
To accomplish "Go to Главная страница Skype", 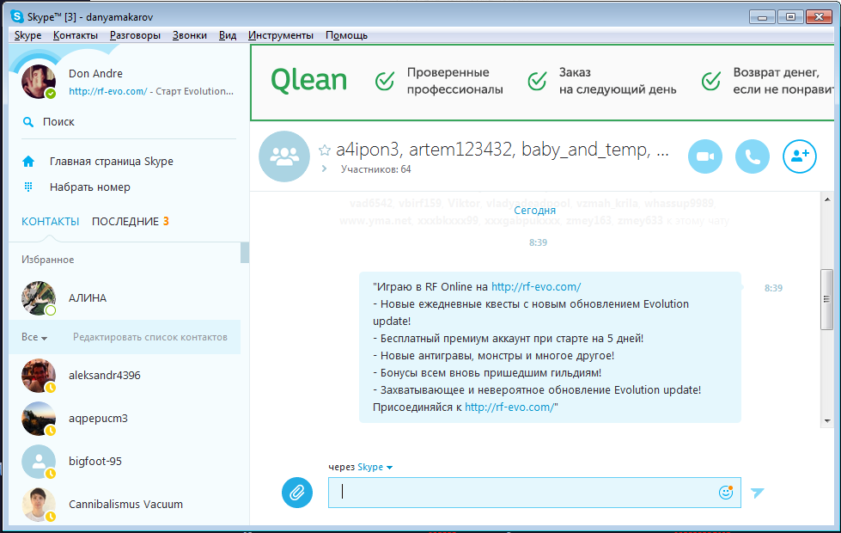I will tap(112, 161).
